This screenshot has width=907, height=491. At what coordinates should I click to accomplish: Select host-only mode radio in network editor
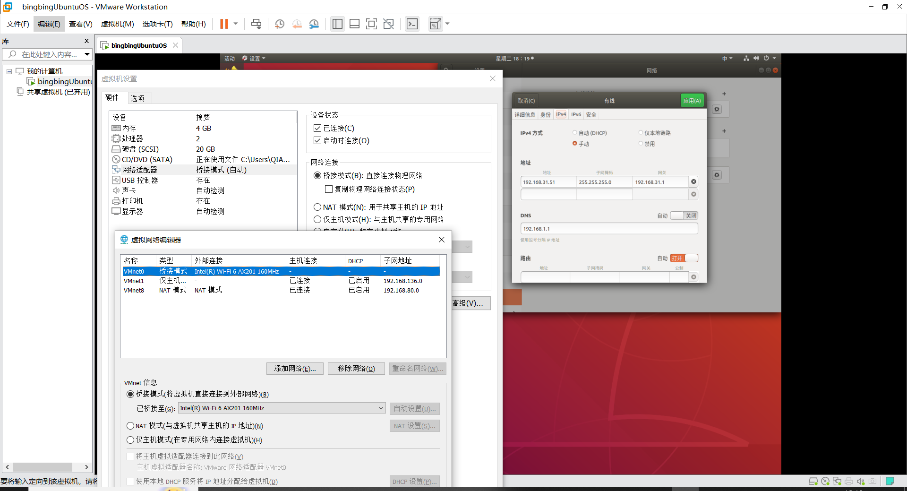(130, 440)
